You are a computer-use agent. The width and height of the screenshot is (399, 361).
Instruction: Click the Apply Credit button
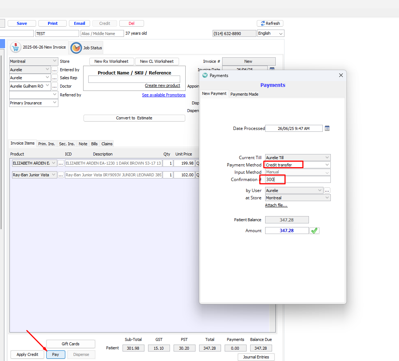click(x=27, y=354)
